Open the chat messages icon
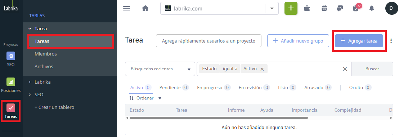399x137 pixels. coord(340,8)
